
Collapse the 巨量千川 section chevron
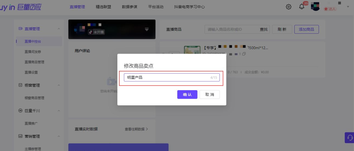point(59,111)
